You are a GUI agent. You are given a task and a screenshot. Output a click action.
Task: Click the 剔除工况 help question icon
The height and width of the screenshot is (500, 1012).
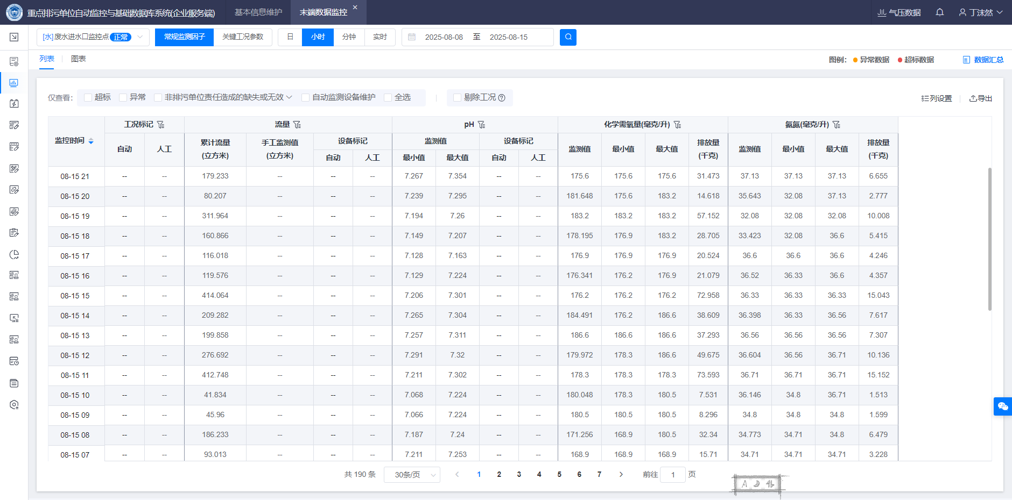click(502, 98)
